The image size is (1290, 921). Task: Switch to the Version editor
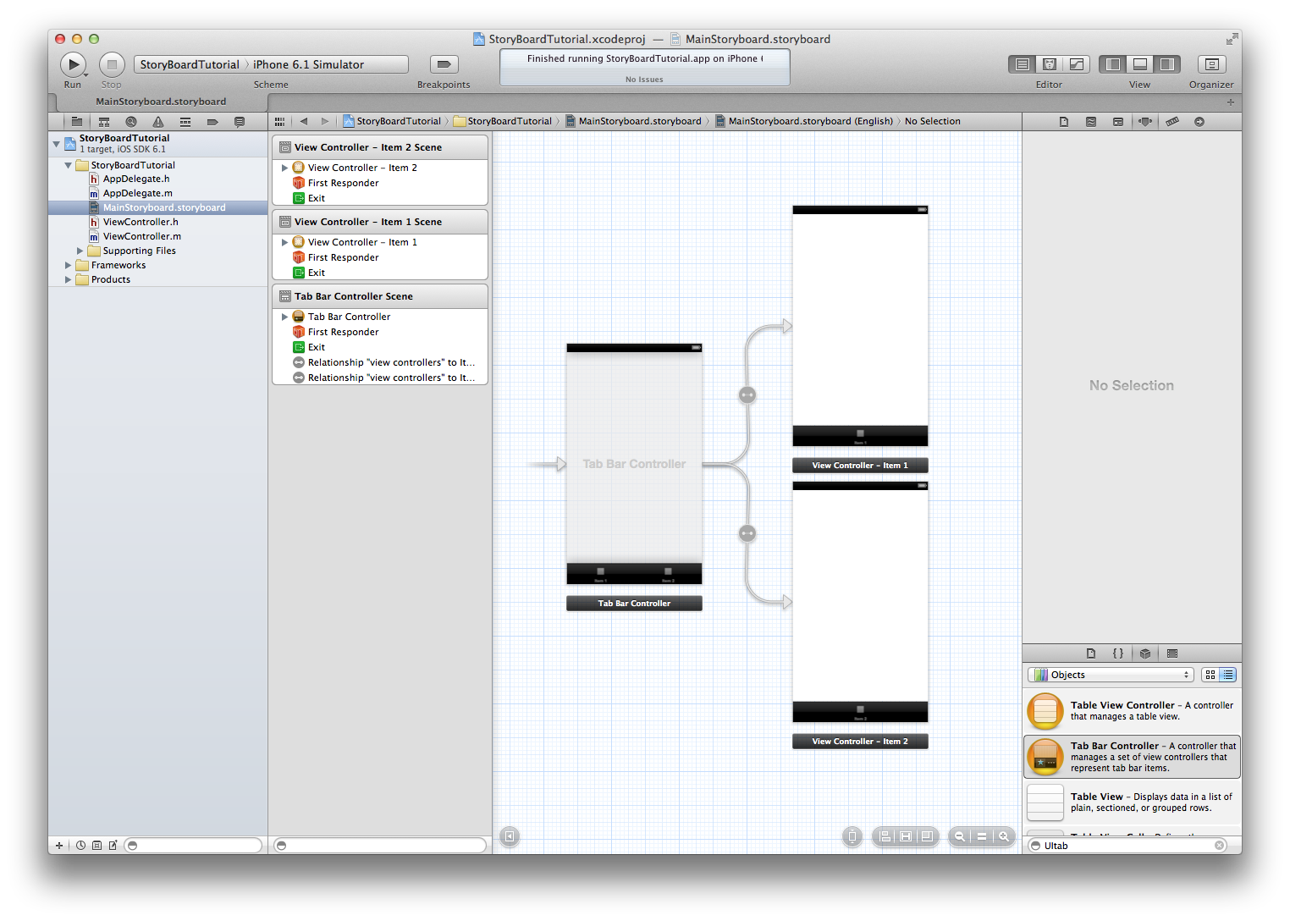pos(1076,64)
